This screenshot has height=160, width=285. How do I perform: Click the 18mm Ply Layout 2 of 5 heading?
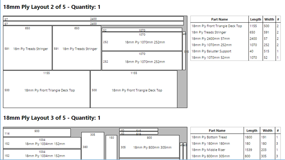click(x=52, y=7)
